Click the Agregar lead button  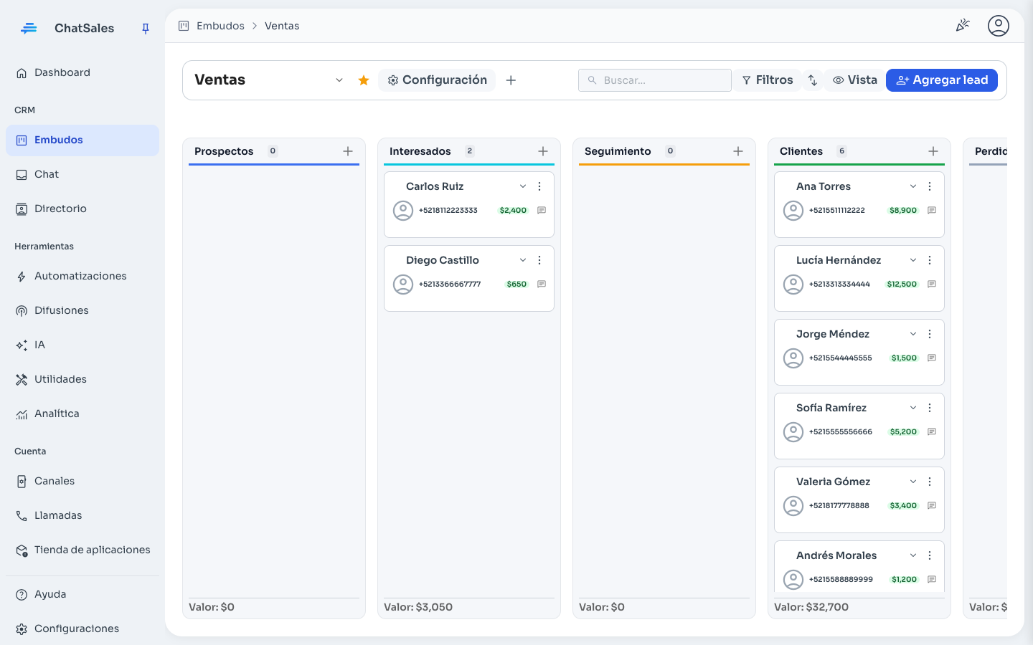[x=941, y=80]
